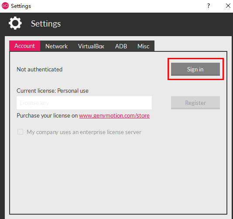Click the 'My company uses an enterprise license server' label
Screen dimensions: 233x219
click(x=84, y=132)
